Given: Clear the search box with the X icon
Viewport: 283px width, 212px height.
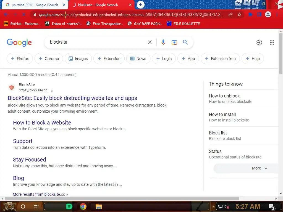Looking at the screenshot, I should click(150, 42).
